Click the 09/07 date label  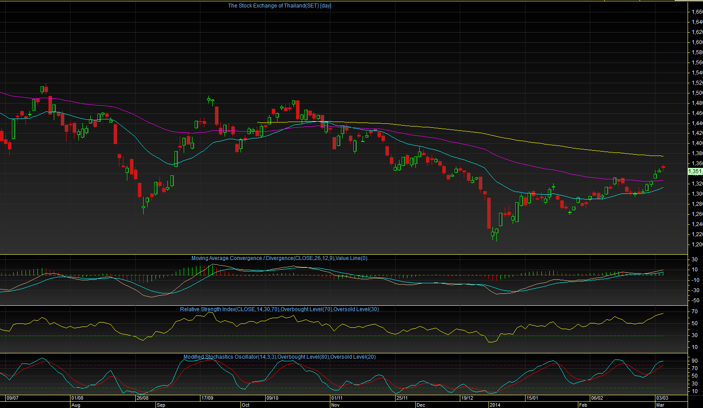click(x=12, y=398)
